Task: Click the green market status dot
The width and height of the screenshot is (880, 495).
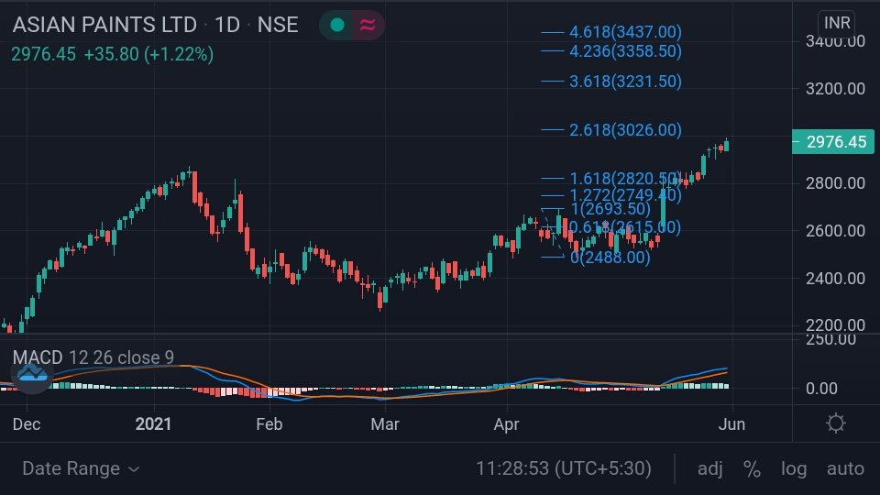Action: point(337,25)
